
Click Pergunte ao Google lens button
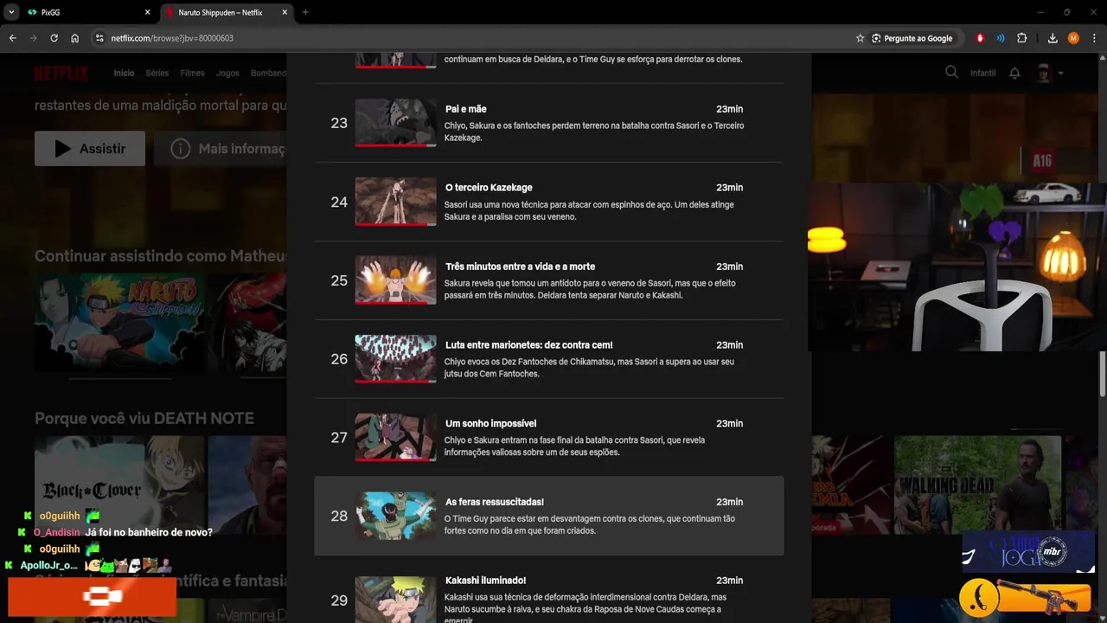pos(912,38)
